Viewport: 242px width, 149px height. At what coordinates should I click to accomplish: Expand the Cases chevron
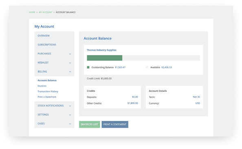(70, 124)
